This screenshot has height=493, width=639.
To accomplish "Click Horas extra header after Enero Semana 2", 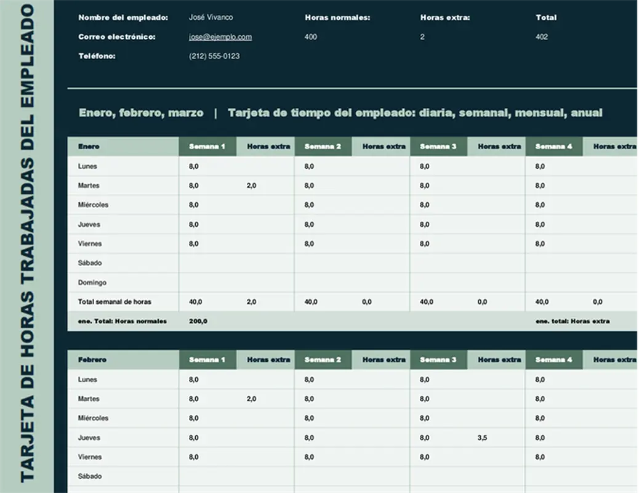I will tap(380, 147).
